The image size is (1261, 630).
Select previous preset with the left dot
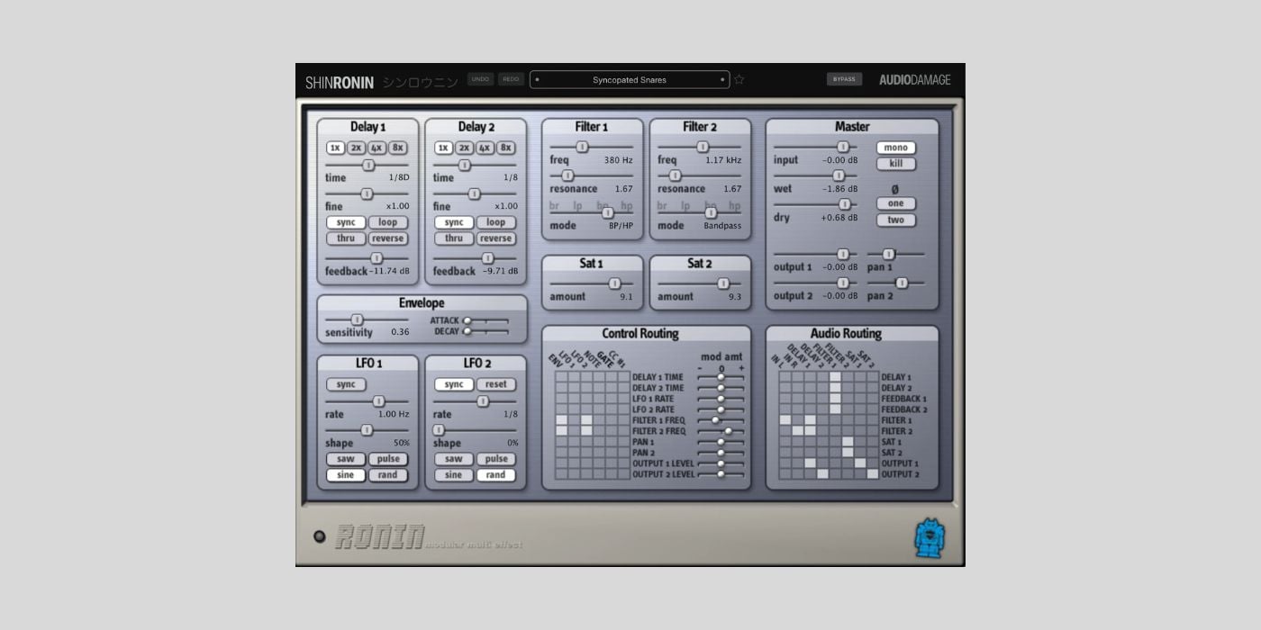pos(538,79)
